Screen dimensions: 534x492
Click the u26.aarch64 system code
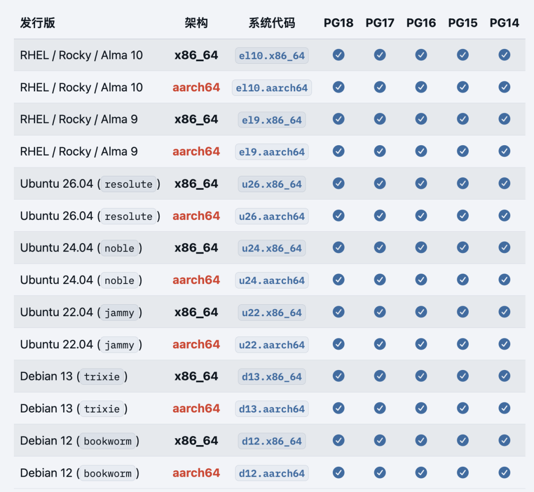coord(272,216)
